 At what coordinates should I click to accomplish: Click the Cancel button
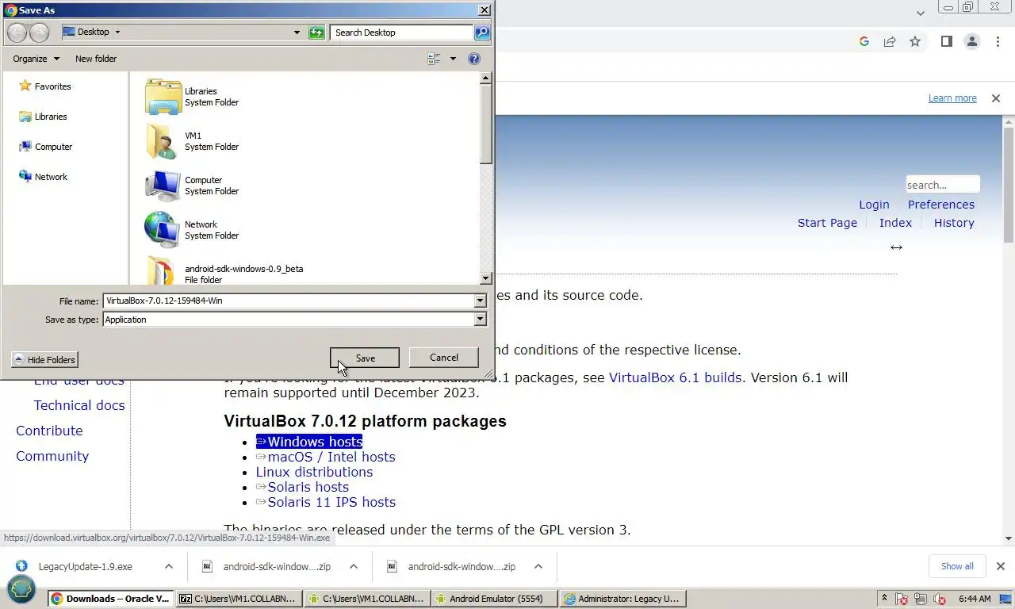444,358
